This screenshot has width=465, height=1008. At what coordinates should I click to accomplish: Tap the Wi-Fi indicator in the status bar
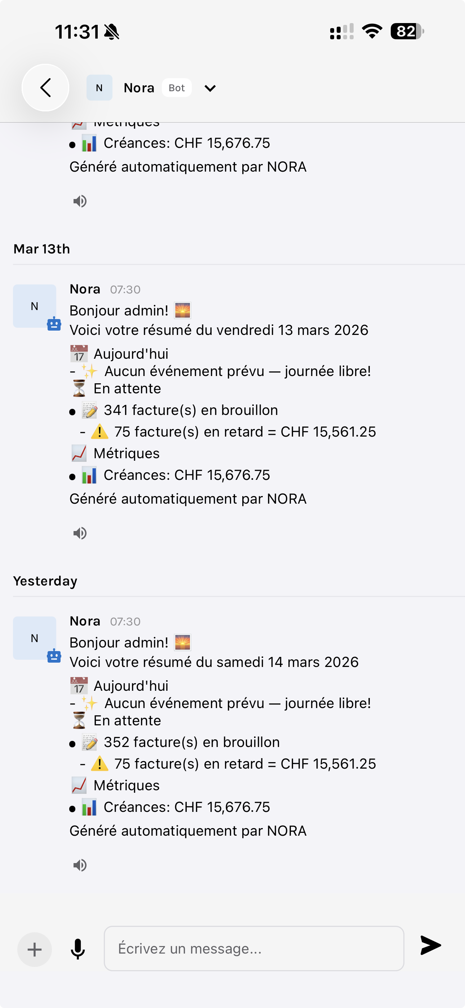pyautogui.click(x=370, y=32)
